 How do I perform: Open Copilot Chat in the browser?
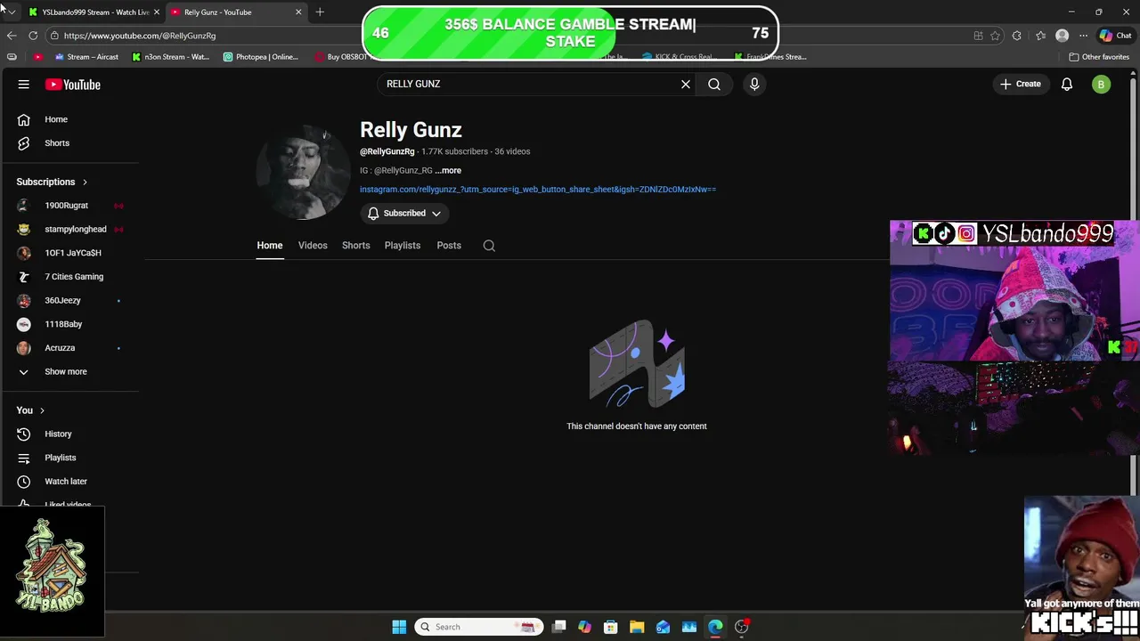tap(1115, 36)
